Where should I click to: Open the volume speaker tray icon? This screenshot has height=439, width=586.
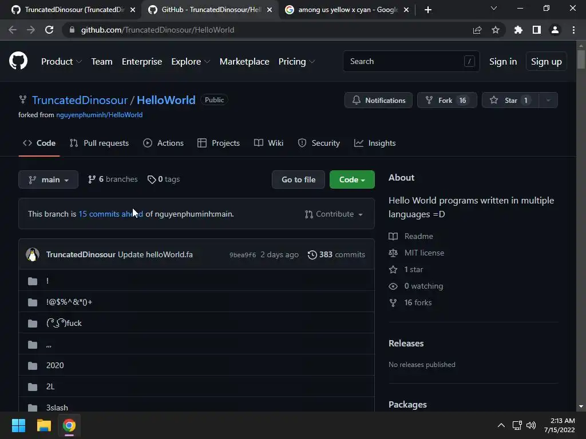click(x=530, y=425)
